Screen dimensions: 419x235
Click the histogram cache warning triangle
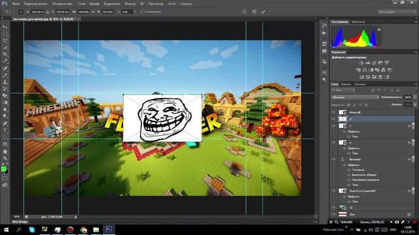[x=379, y=29]
